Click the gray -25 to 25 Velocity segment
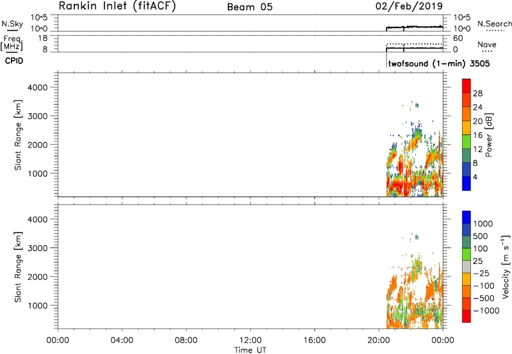Viewport: 512px width, 354px height. 466,267
